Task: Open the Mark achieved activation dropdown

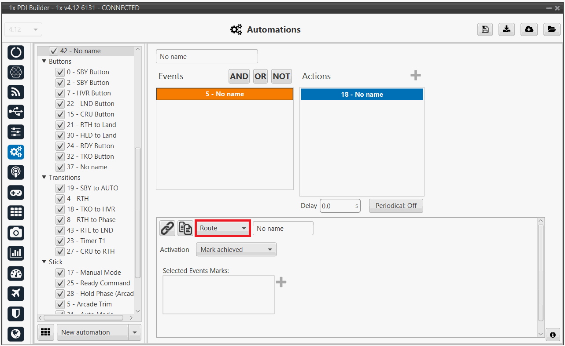Action: coord(236,250)
